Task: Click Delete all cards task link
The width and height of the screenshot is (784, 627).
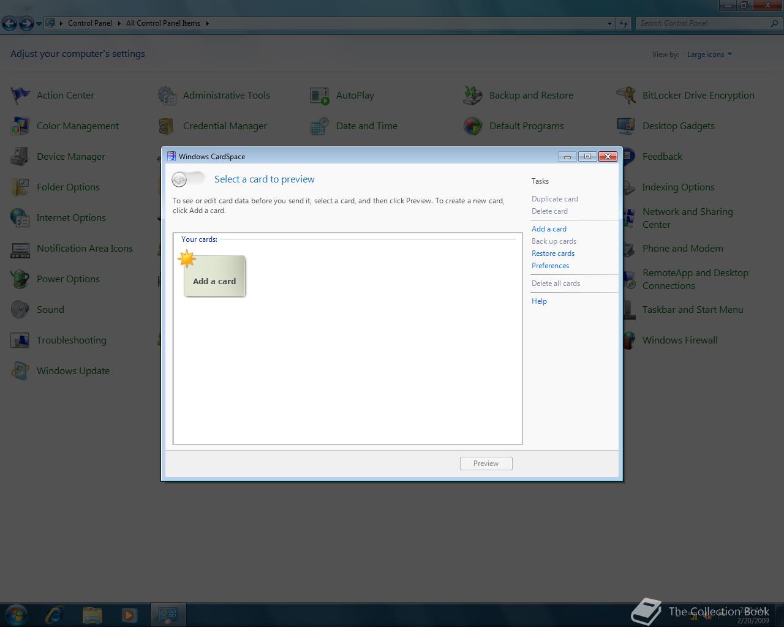Action: point(556,283)
